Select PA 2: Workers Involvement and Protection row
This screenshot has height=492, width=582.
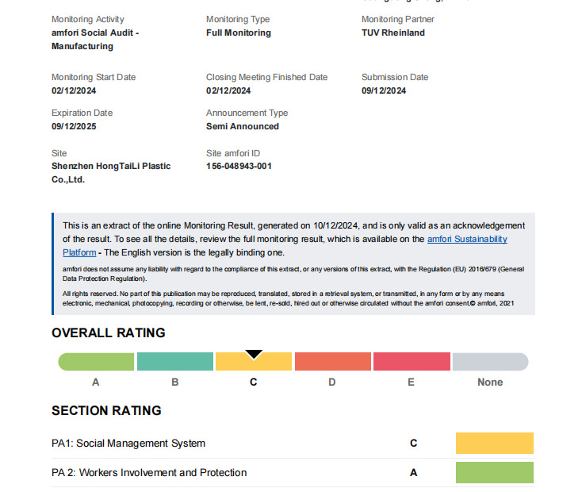point(293,473)
